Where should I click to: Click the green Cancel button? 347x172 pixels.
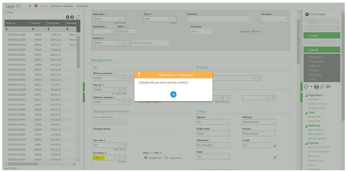322,50
